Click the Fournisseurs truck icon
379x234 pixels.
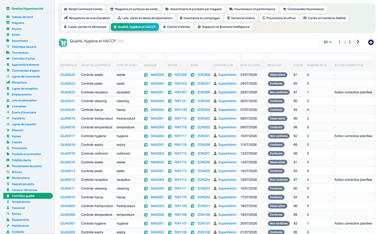click(x=8, y=53)
